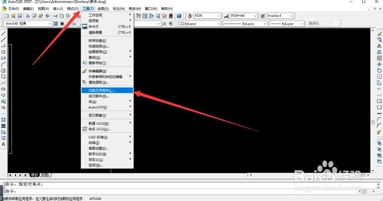Click the Help question mark icon

click(x=179, y=16)
